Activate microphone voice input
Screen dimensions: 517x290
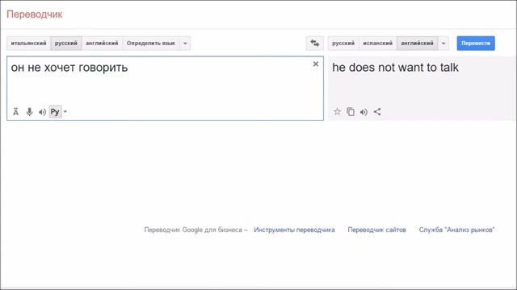pos(29,112)
